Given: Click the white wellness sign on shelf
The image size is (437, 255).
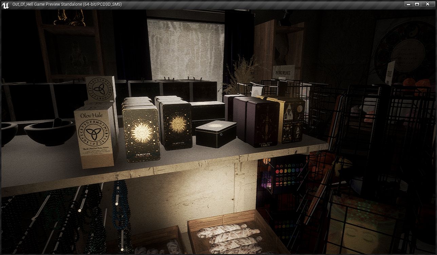Looking at the screenshot, I should point(284,72).
